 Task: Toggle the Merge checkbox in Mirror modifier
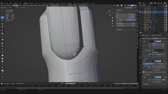coord(153,54)
